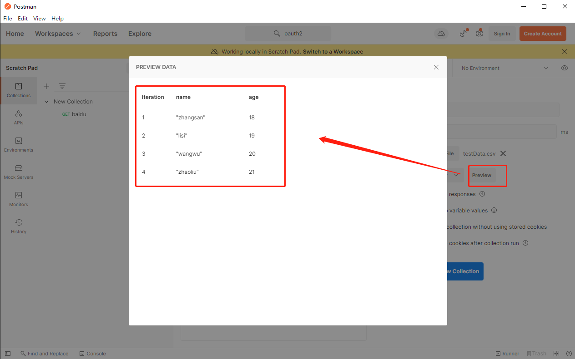Expand the Workspaces dropdown
The width and height of the screenshot is (575, 359).
pyautogui.click(x=58, y=34)
